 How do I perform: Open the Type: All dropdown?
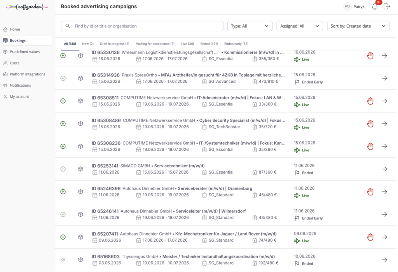pyautogui.click(x=250, y=26)
